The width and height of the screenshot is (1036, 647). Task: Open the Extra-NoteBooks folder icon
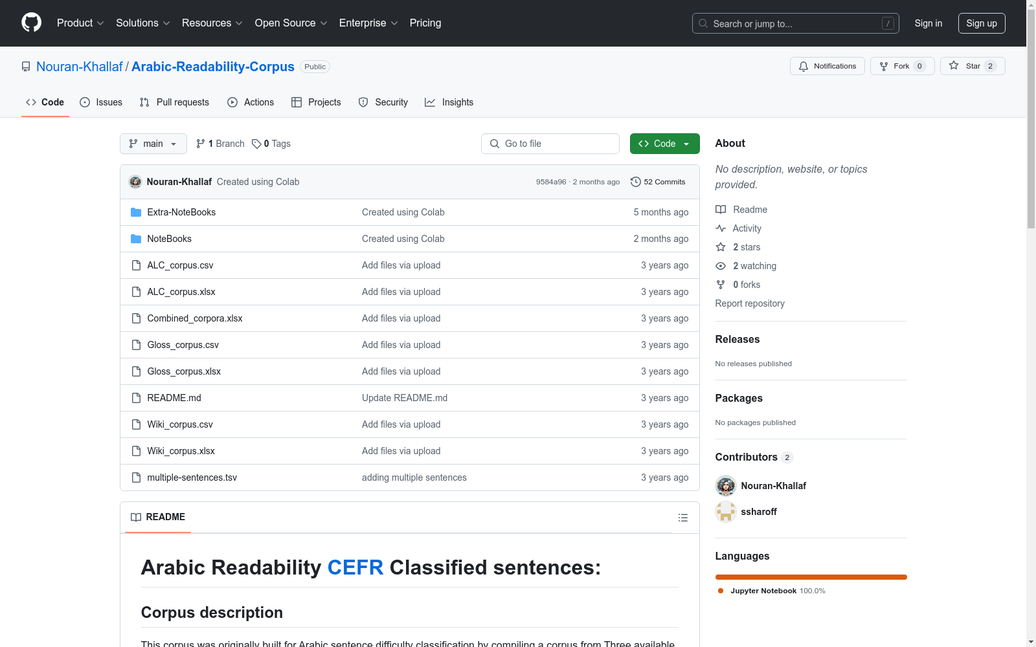pyautogui.click(x=136, y=212)
